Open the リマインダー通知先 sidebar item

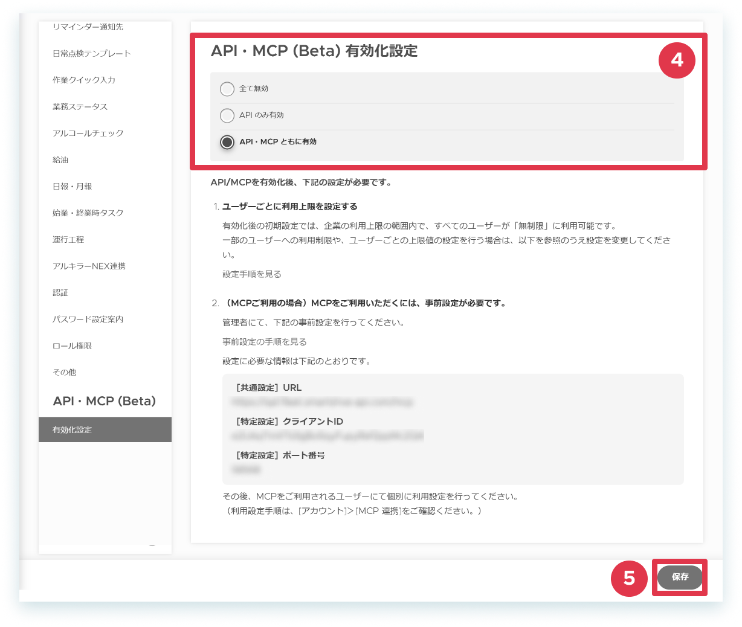[x=88, y=27]
